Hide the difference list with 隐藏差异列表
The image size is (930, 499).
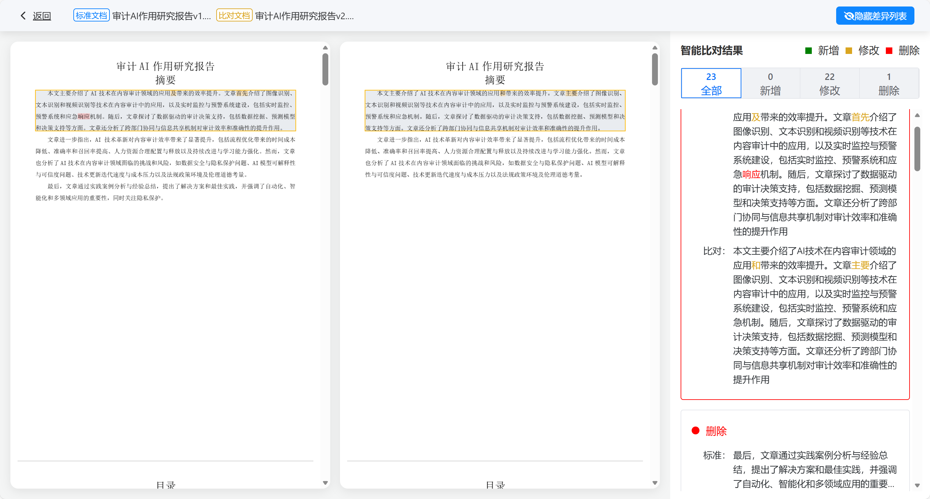pos(875,16)
